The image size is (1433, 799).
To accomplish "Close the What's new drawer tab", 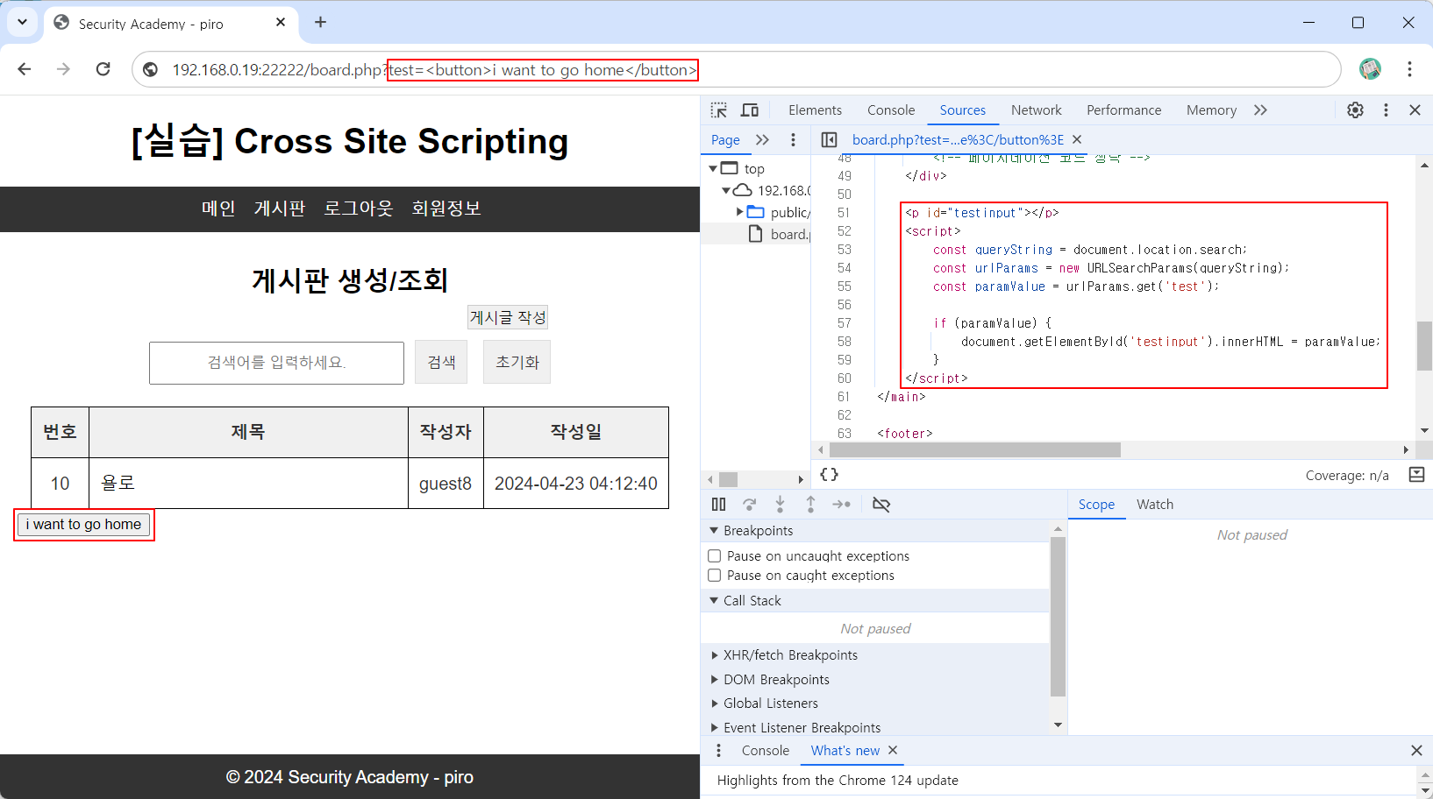I will [x=893, y=751].
